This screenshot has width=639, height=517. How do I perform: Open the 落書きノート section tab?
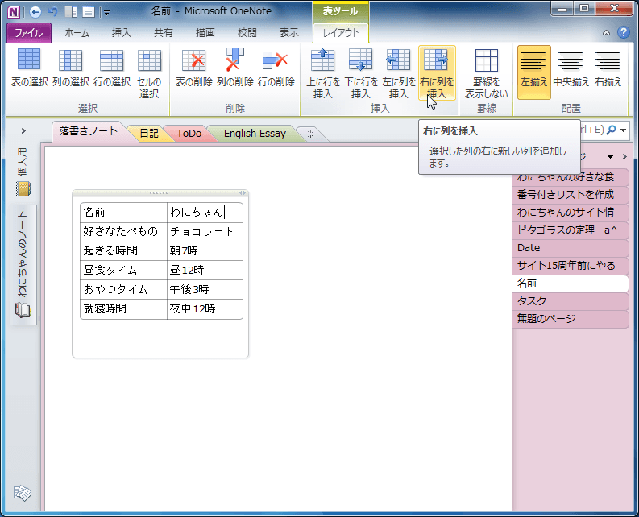(x=89, y=131)
